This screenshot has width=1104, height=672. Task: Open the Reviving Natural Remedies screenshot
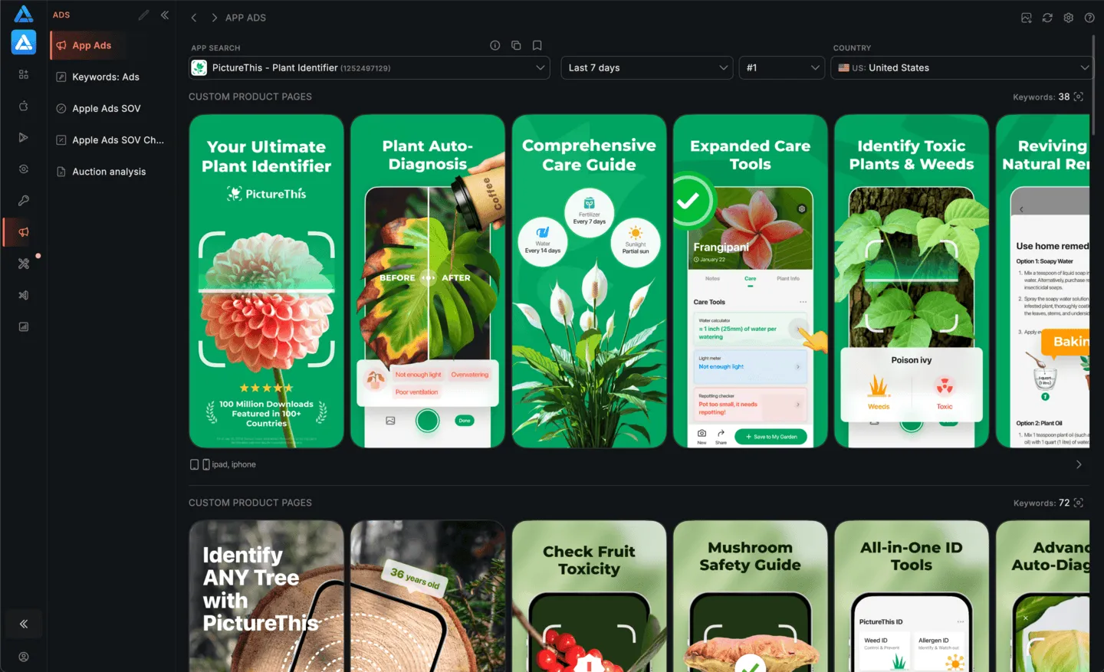(1043, 281)
